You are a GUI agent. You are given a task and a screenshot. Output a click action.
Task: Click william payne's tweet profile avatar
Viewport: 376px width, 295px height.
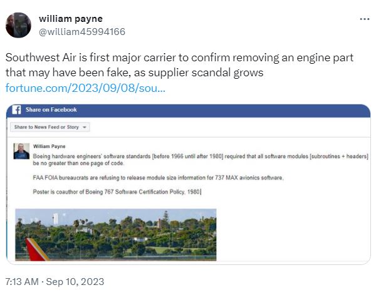tap(18, 25)
